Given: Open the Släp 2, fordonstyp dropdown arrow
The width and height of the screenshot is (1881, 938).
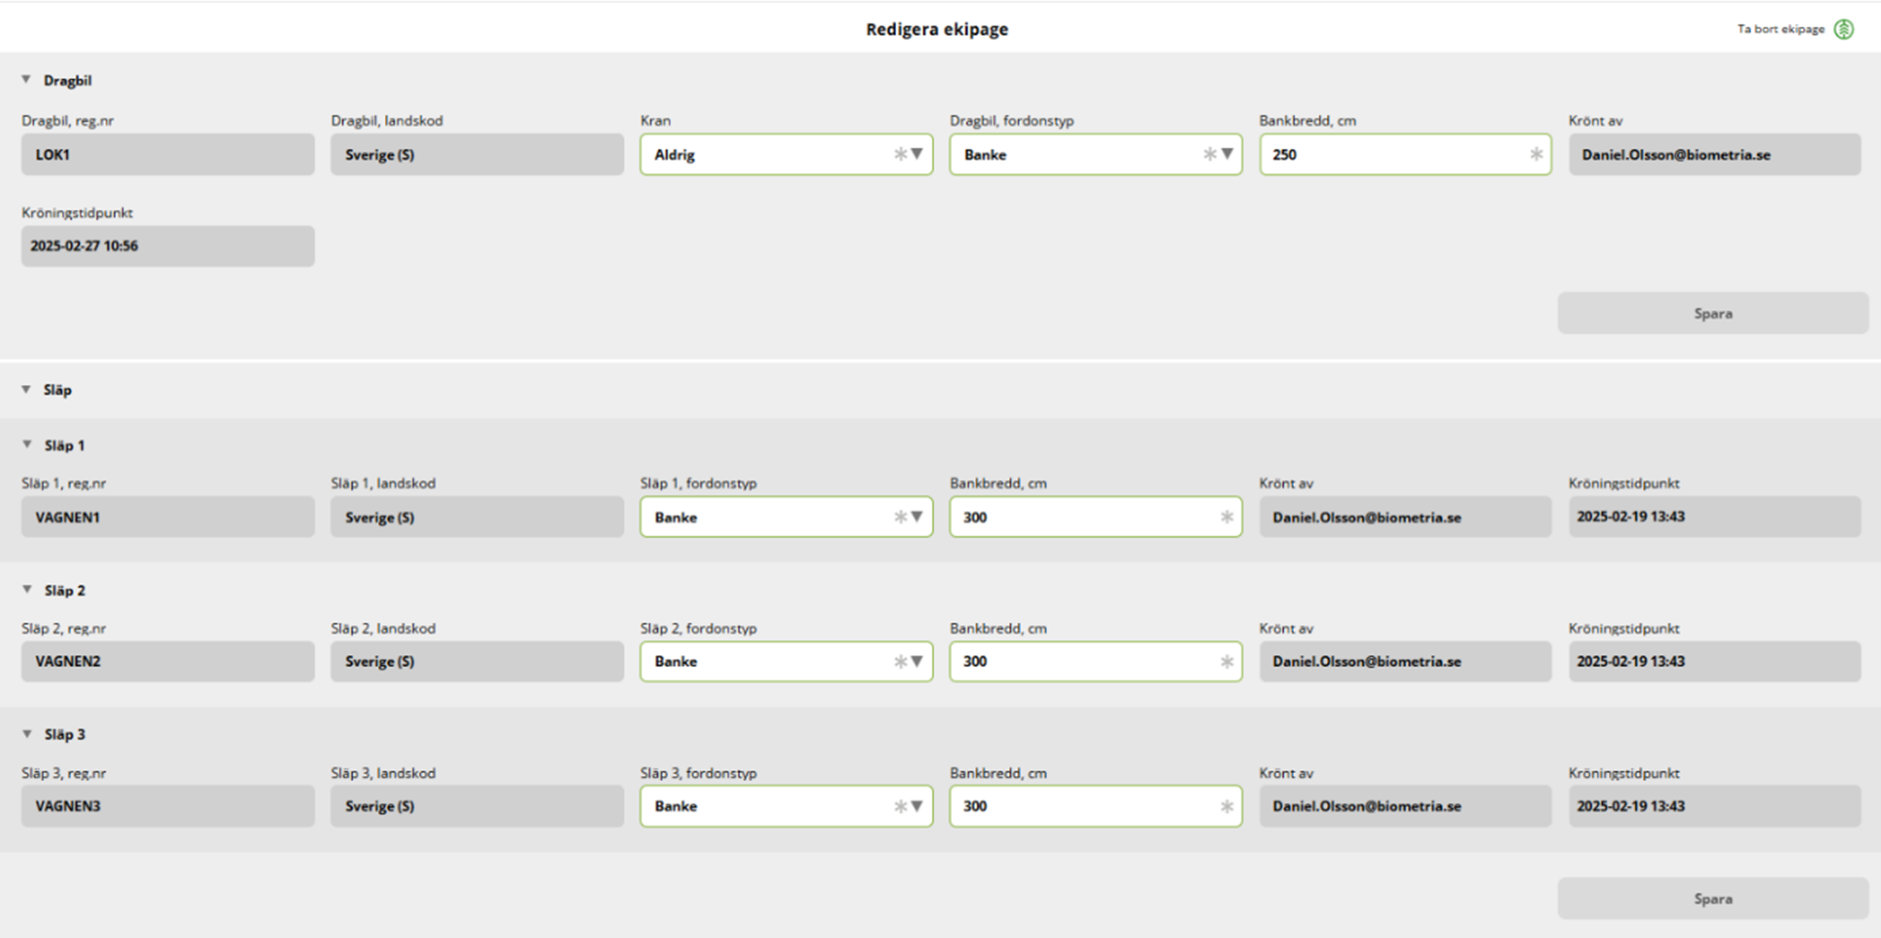Looking at the screenshot, I should [917, 661].
